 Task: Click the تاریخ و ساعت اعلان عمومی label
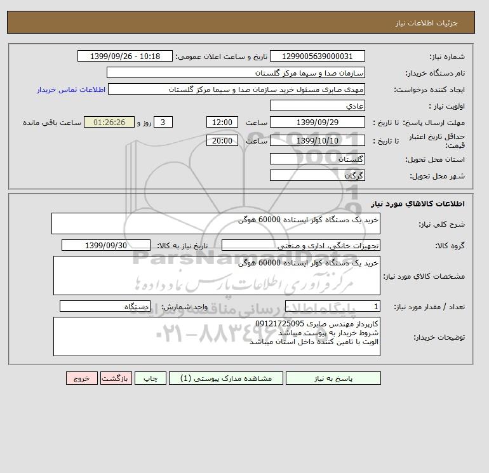[222, 57]
